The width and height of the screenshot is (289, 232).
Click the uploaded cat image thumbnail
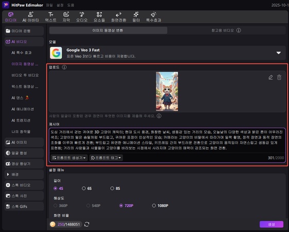167,91
